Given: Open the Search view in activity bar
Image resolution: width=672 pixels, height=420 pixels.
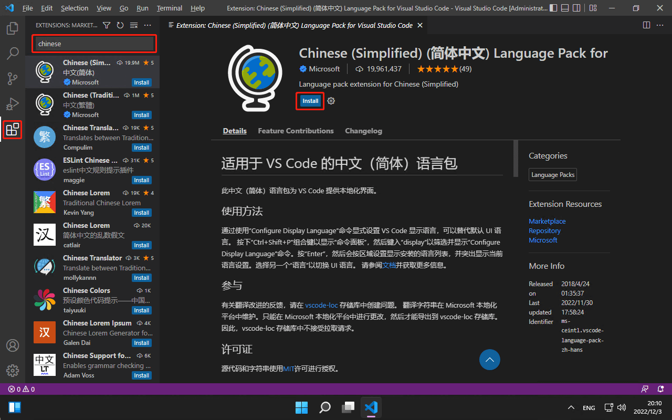Looking at the screenshot, I should [13, 54].
